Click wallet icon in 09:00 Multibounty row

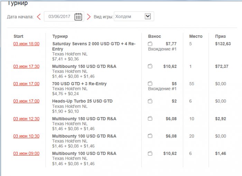150,153
